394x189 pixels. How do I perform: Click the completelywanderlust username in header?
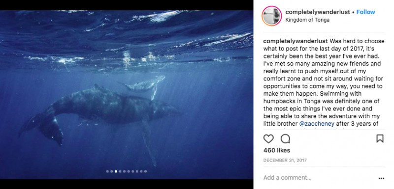point(318,12)
